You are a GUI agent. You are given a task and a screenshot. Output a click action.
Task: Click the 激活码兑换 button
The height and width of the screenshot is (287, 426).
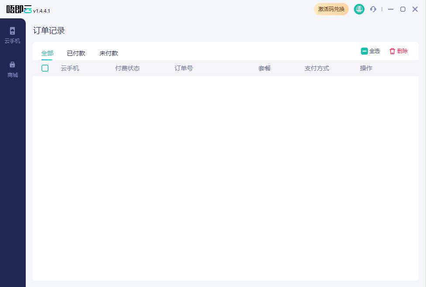[331, 9]
